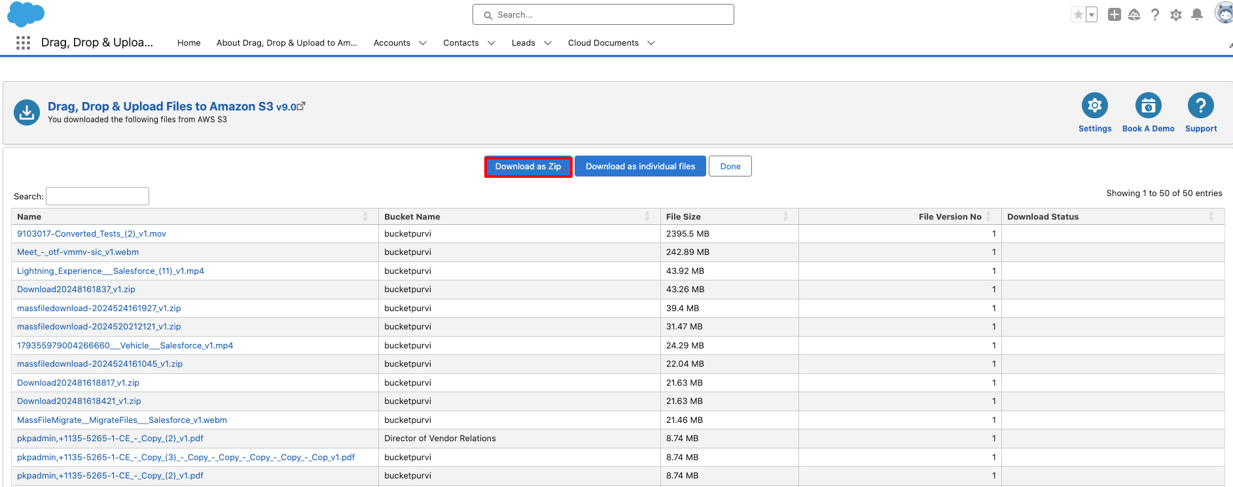Open the external link icon beside v9.0
This screenshot has width=1233, height=487.
(301, 106)
